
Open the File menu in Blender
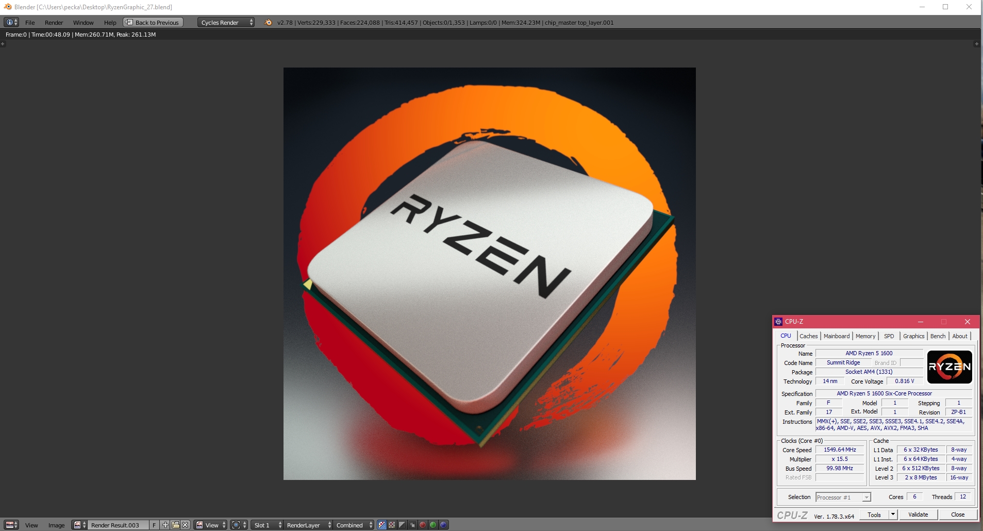(30, 23)
